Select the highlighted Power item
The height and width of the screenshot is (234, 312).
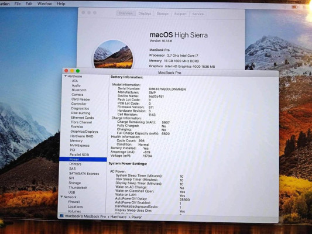83,159
